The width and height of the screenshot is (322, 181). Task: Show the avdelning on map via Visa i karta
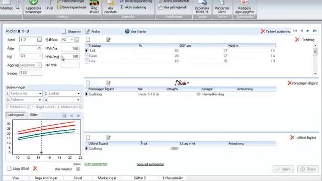tap(135, 31)
